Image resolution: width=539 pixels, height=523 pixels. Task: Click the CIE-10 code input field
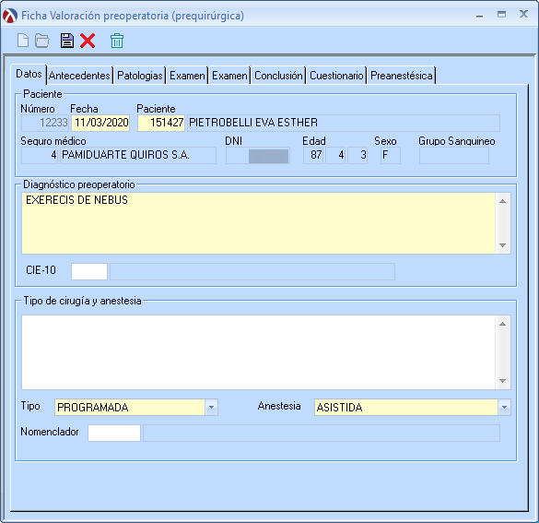coord(89,271)
